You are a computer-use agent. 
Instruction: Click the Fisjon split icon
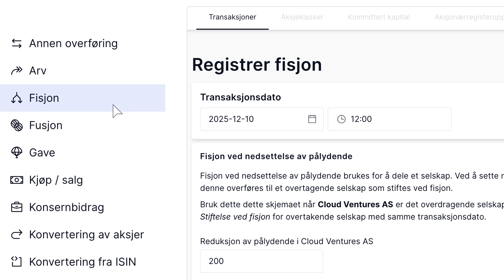coord(17,98)
